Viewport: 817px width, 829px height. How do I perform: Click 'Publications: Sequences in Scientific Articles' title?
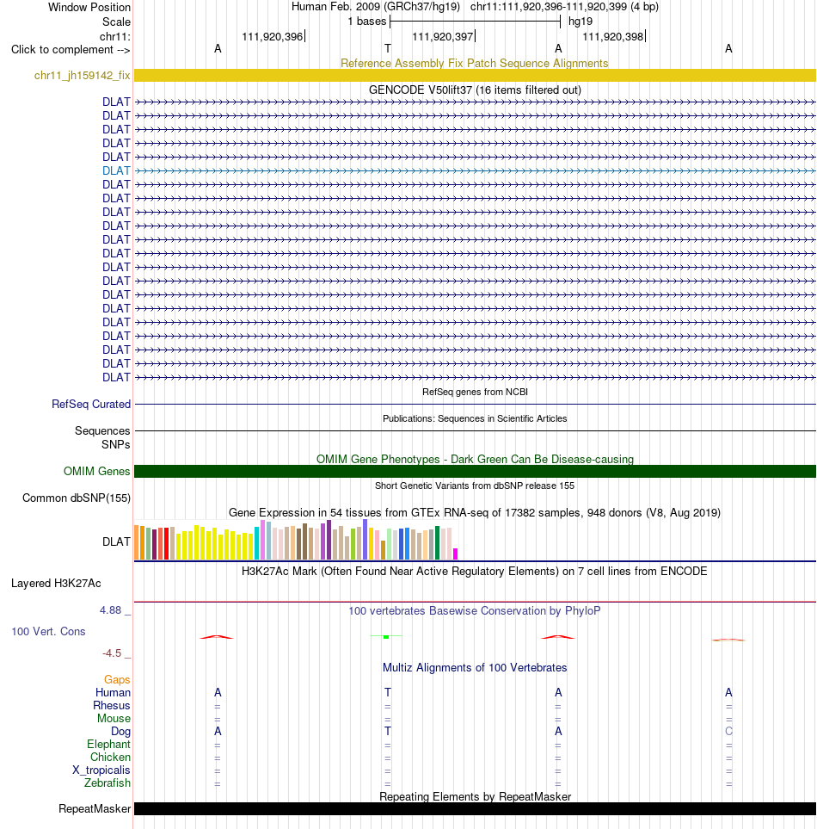point(475,418)
